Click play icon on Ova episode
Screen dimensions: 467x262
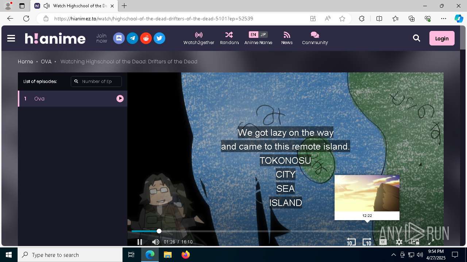pos(120,99)
